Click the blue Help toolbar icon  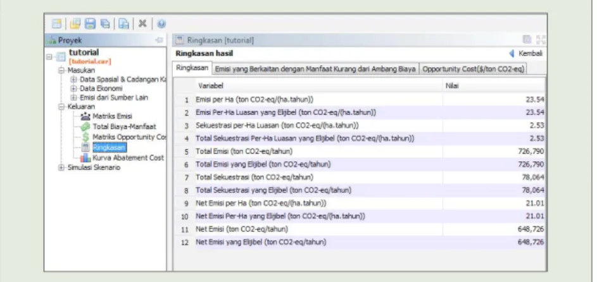[x=161, y=24]
